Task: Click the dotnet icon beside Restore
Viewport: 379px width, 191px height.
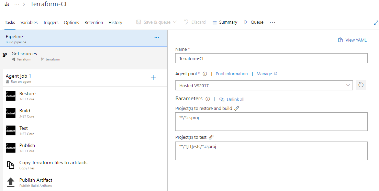Action: pyautogui.click(x=11, y=96)
